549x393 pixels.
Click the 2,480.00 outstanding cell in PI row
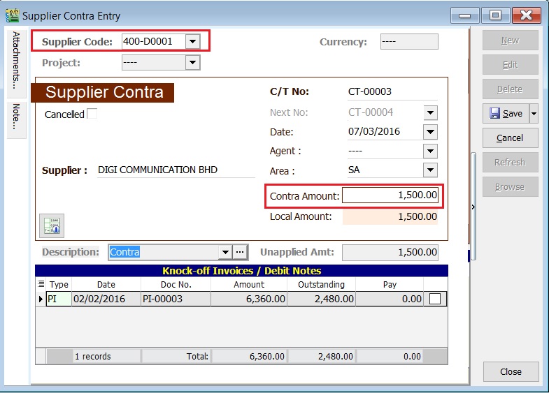click(321, 299)
